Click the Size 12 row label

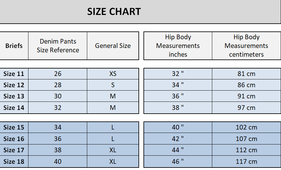tap(14, 85)
